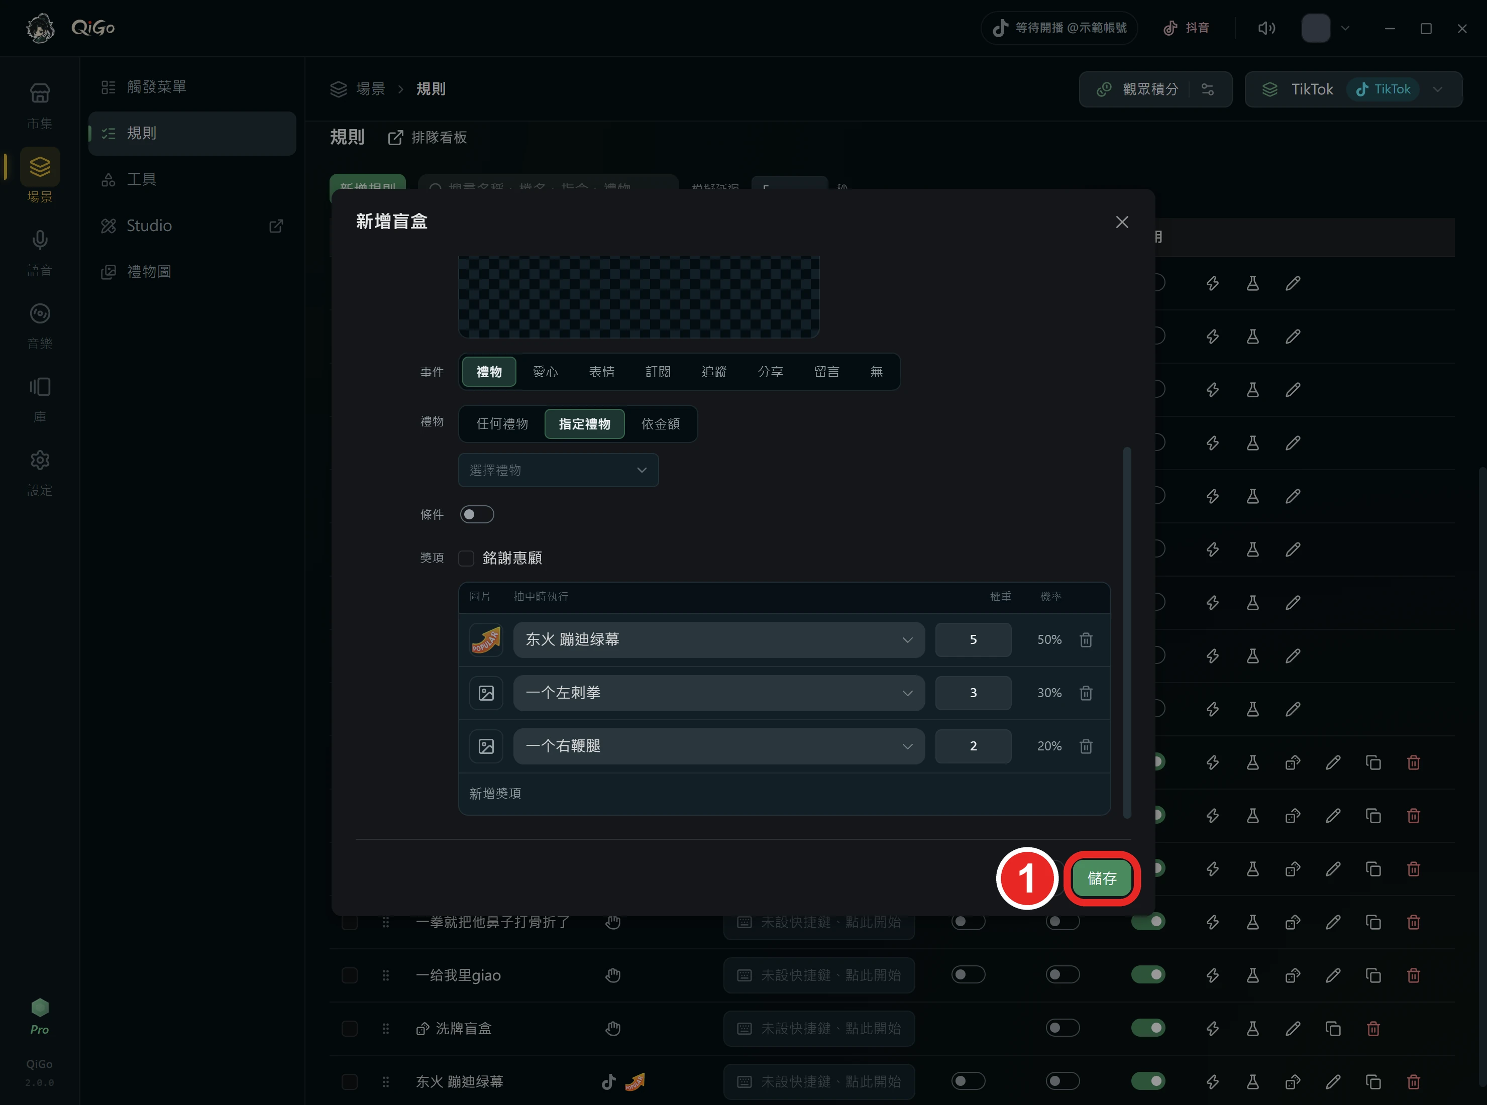The height and width of the screenshot is (1105, 1487).
Task: Open 工具 in the side menu
Action: click(192, 179)
